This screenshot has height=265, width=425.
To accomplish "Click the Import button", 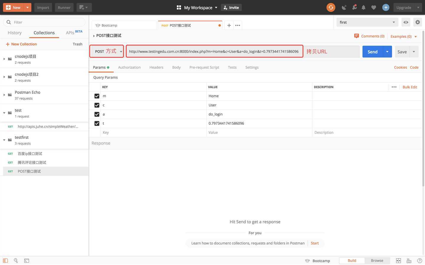I will point(43,7).
